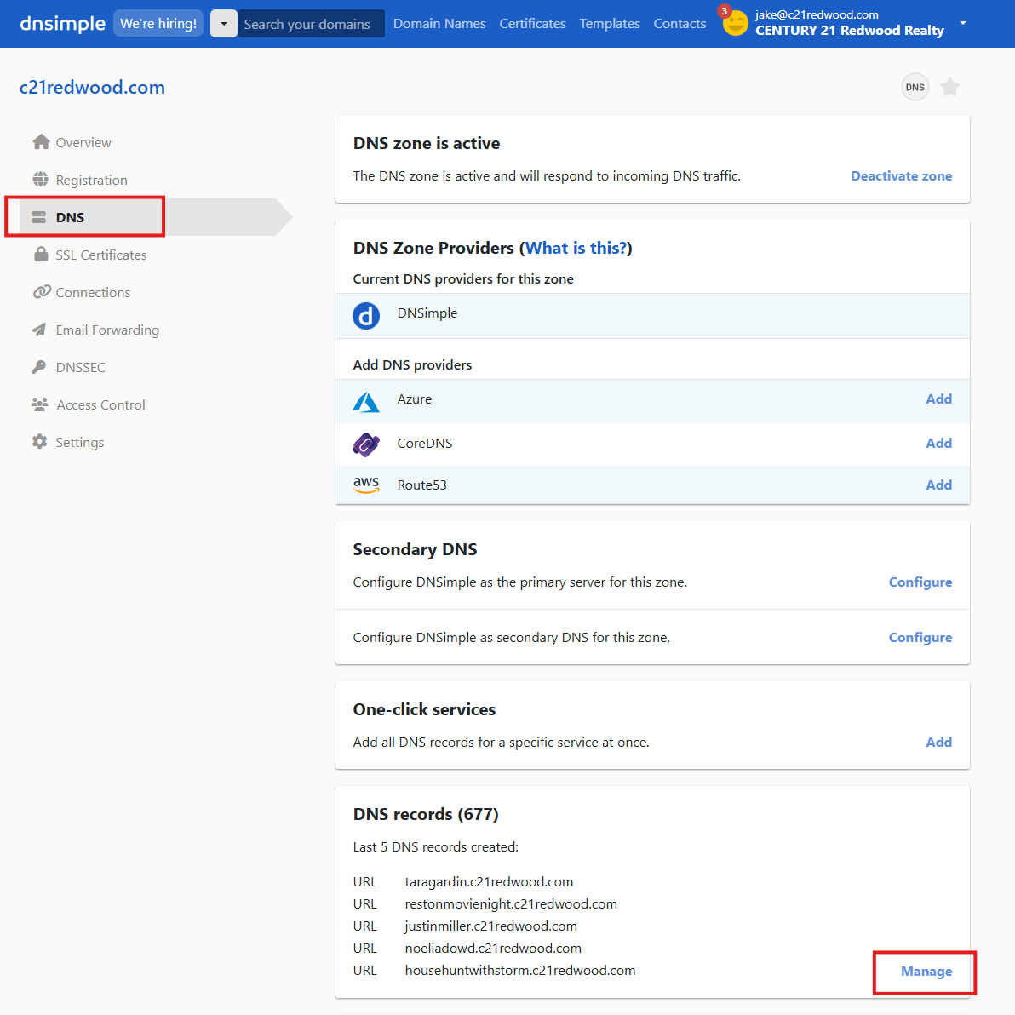The width and height of the screenshot is (1015, 1015).
Task: Open the domain search dropdown arrow
Action: point(224,24)
